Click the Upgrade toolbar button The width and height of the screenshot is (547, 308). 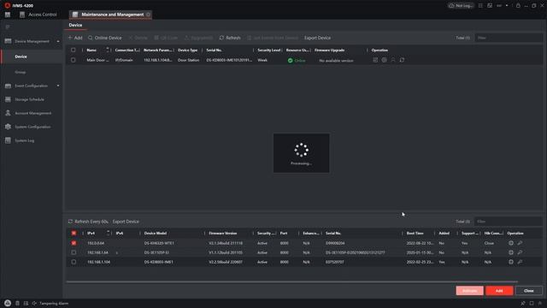coord(198,38)
